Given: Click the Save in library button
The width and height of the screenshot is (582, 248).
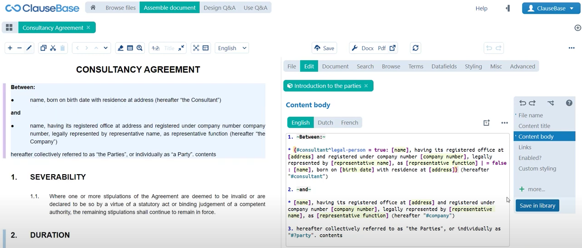Looking at the screenshot, I should click(537, 206).
